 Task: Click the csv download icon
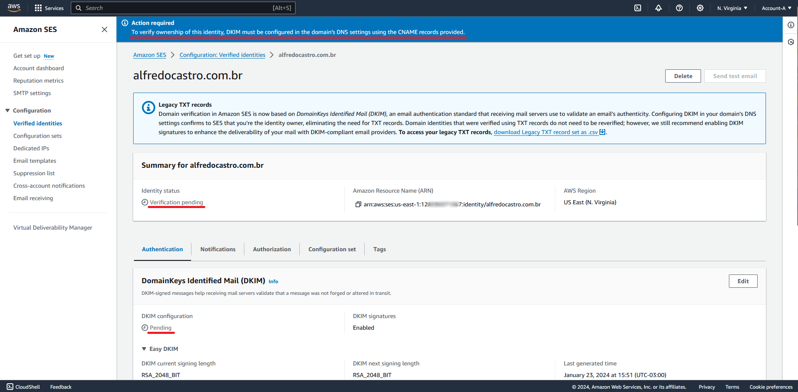602,132
